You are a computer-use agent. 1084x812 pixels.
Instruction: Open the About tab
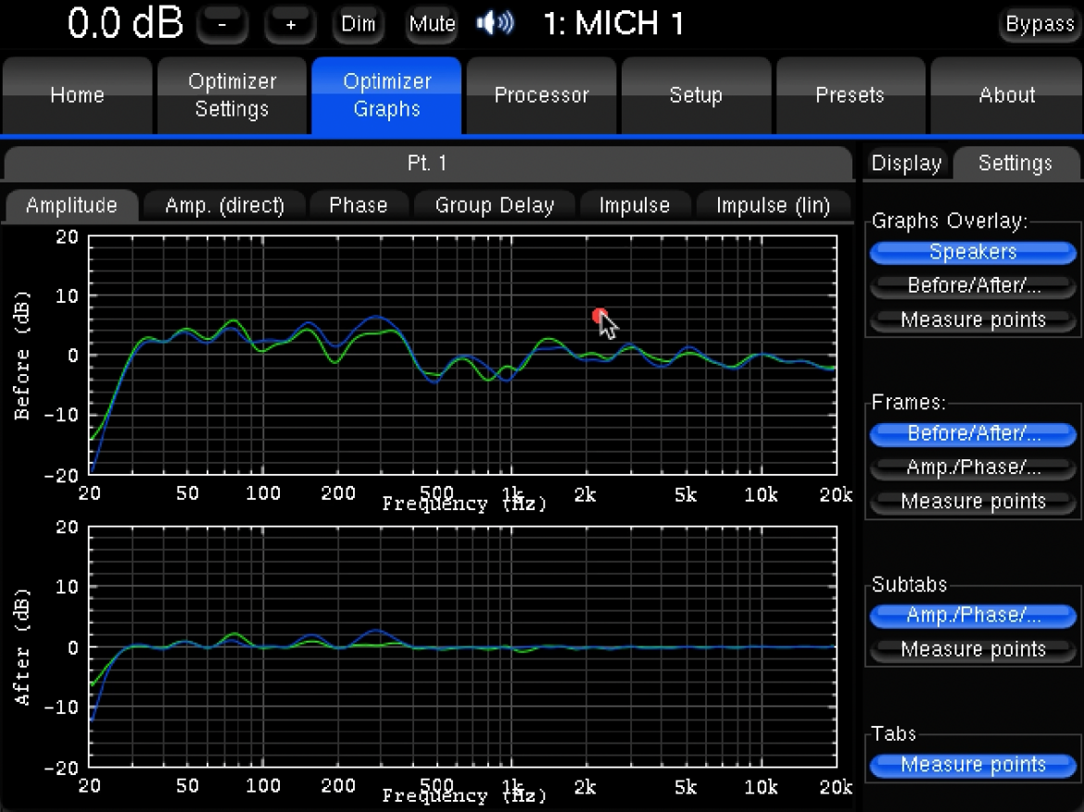(x=1006, y=95)
